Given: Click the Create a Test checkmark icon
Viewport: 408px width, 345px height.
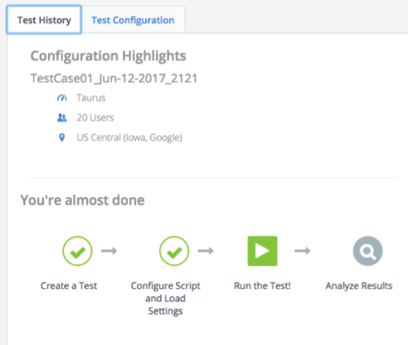Looking at the screenshot, I should tap(78, 251).
